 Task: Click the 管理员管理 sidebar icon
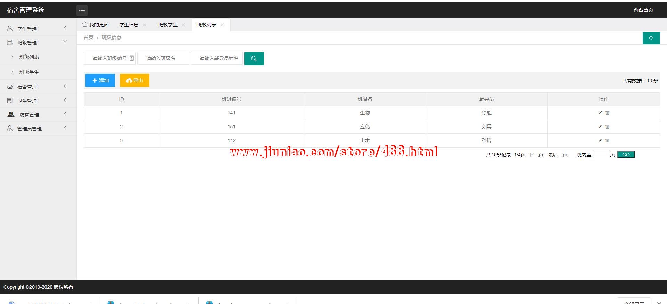click(x=10, y=128)
